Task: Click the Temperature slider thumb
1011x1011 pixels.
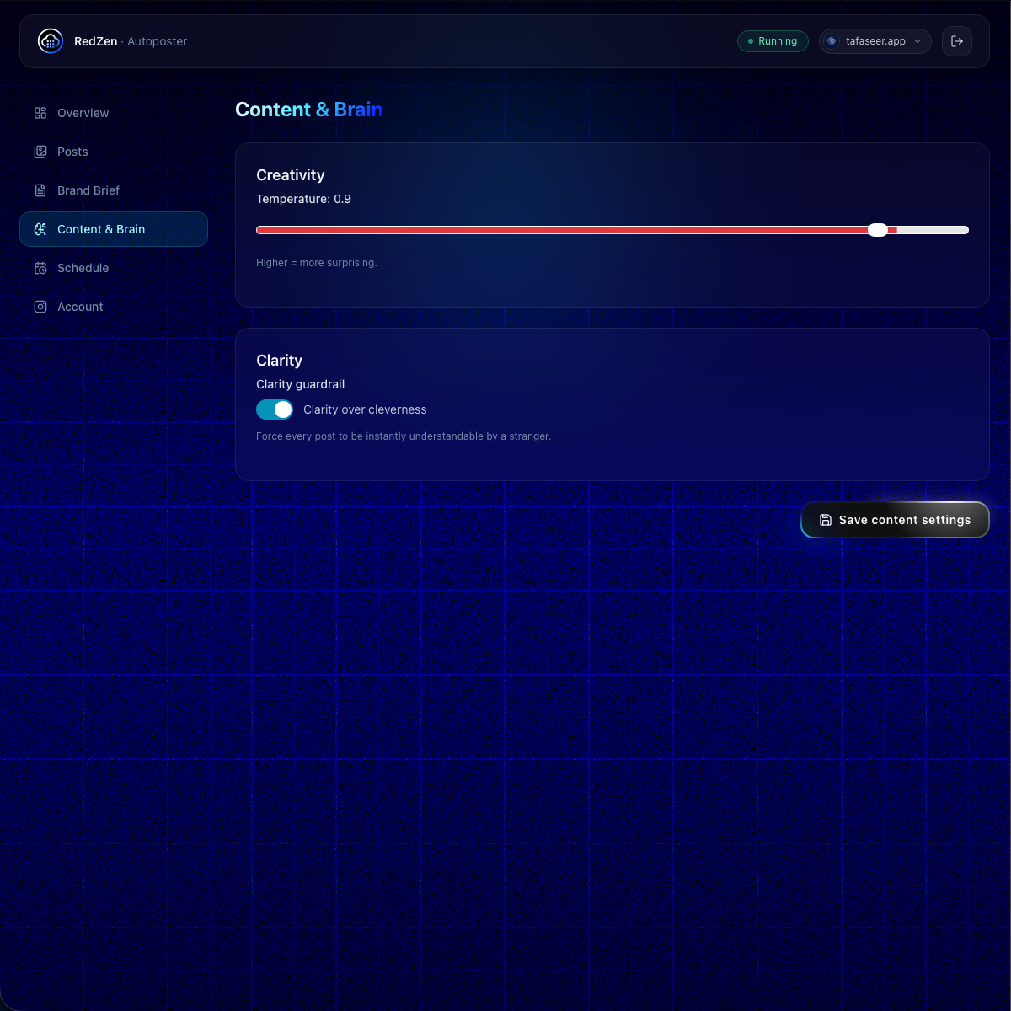Action: tap(878, 230)
